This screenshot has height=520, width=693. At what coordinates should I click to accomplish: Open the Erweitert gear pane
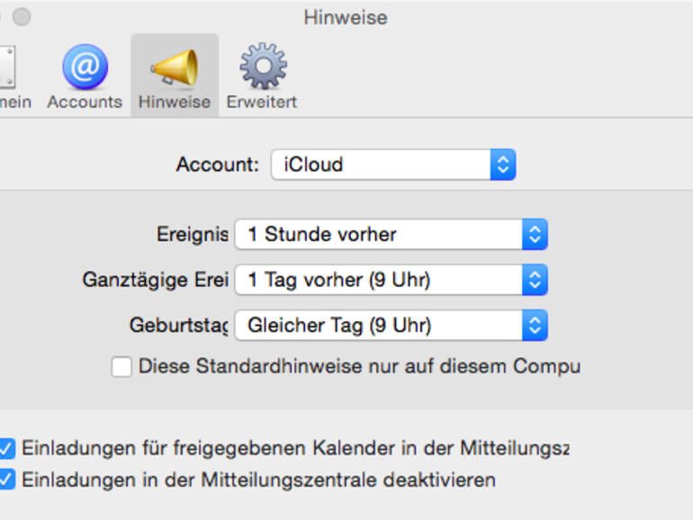click(262, 76)
